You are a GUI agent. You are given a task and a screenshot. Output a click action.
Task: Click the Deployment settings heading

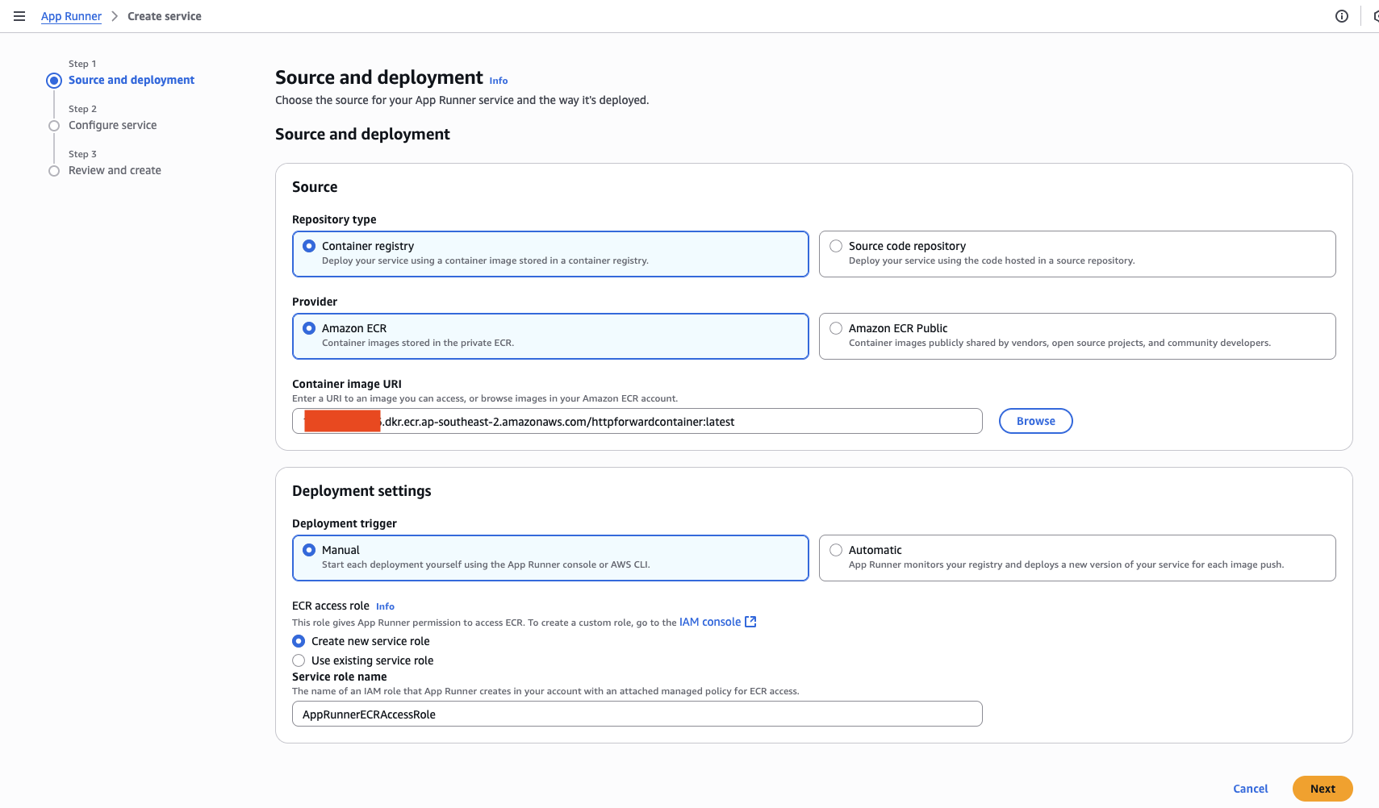pyautogui.click(x=361, y=491)
